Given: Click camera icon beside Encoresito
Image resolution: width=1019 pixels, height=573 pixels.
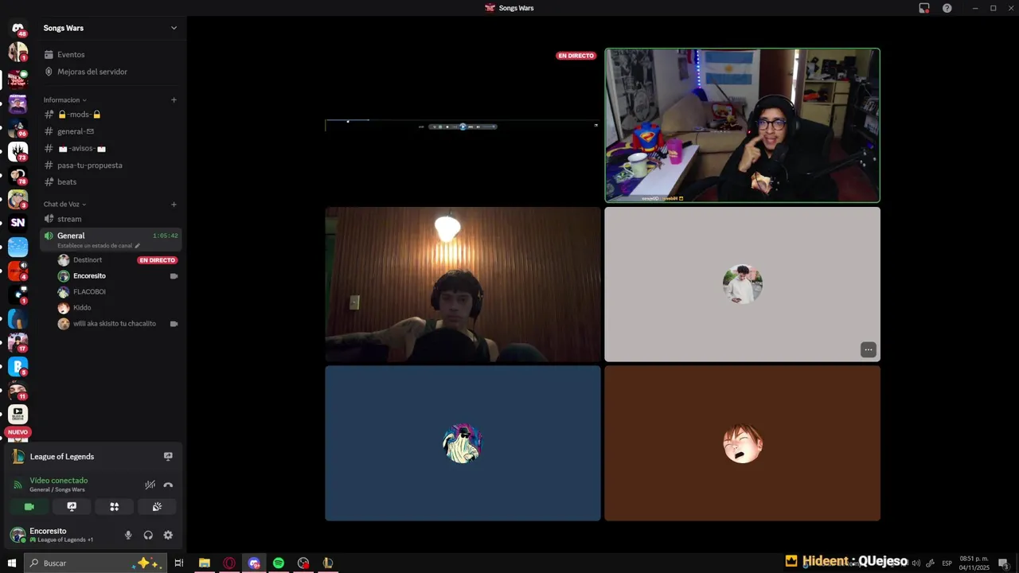Looking at the screenshot, I should pyautogui.click(x=174, y=276).
